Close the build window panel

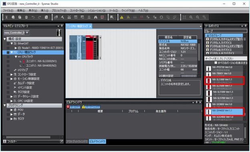click(200, 102)
